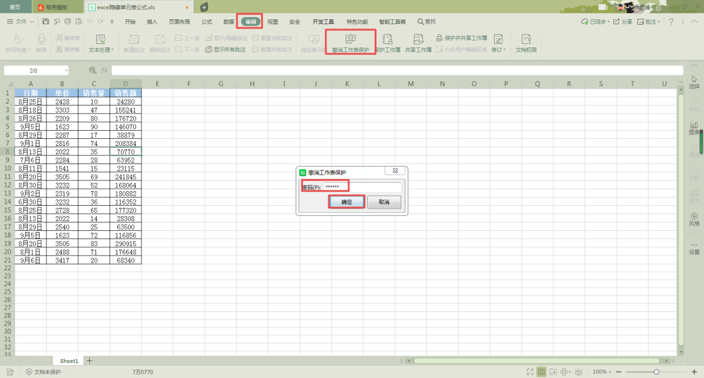Click the save icon in quick toolbar

coord(45,22)
